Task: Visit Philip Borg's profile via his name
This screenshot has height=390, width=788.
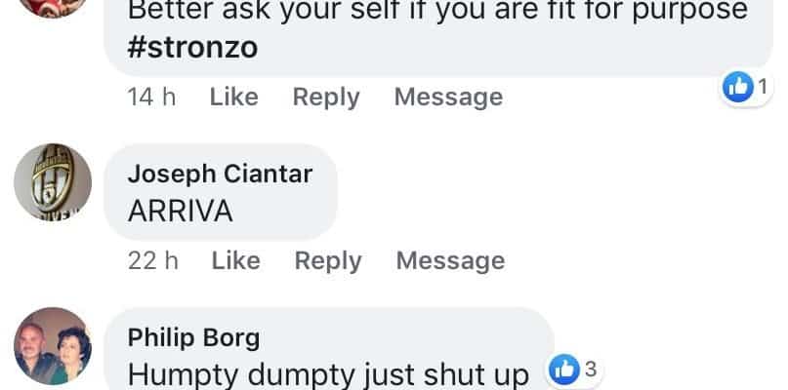Action: tap(193, 337)
